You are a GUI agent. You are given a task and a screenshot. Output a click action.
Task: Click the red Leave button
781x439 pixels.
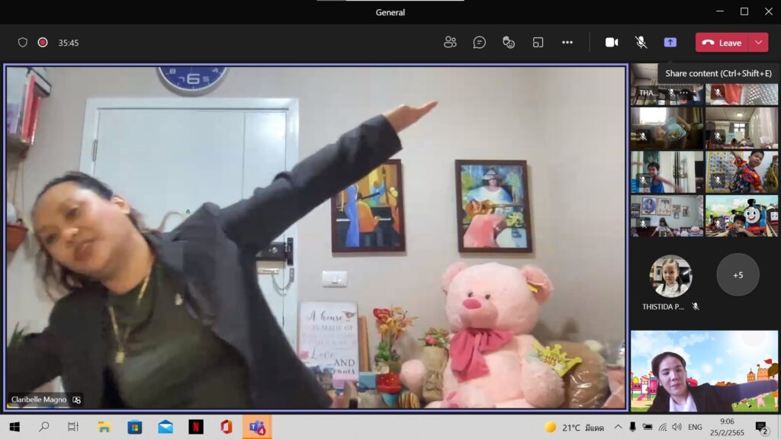pyautogui.click(x=722, y=43)
